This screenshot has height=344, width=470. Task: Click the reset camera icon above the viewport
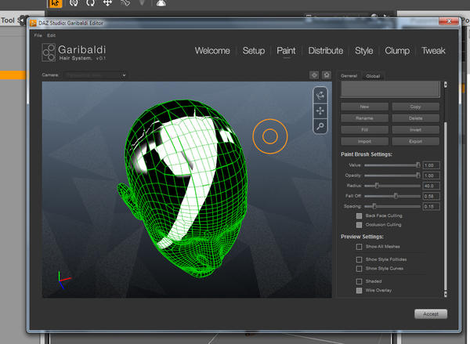tap(327, 75)
